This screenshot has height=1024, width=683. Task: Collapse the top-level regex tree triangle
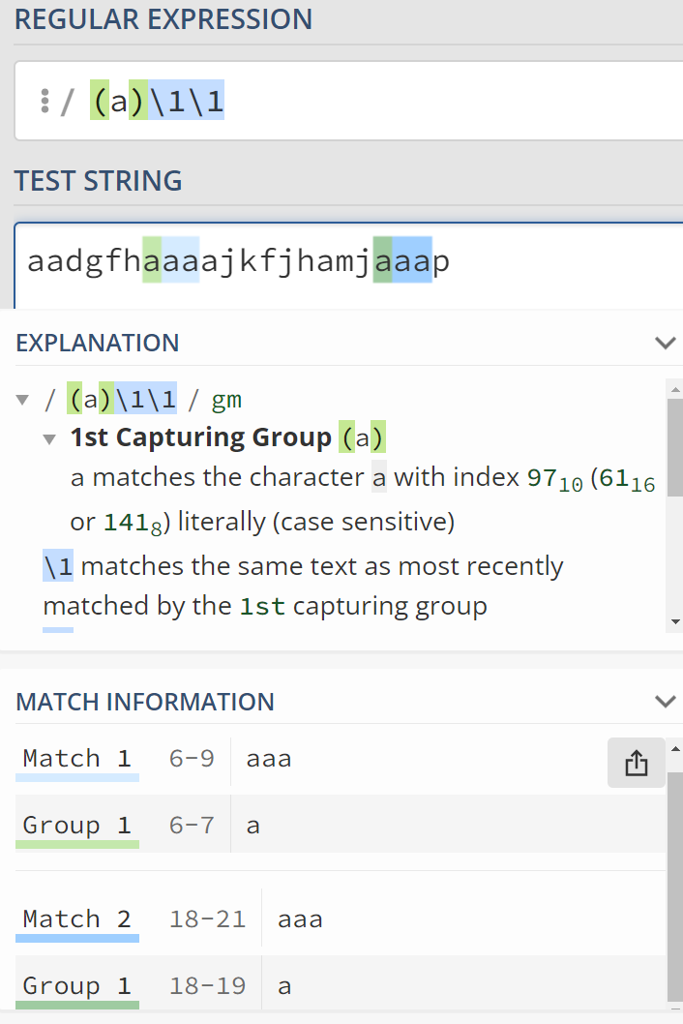point(23,400)
